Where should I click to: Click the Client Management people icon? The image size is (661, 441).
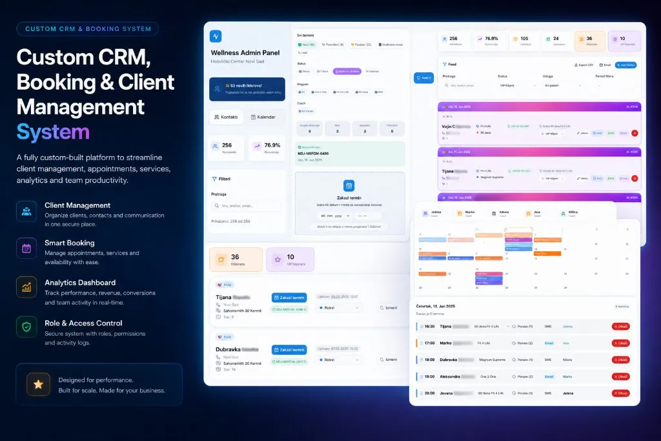(x=26, y=211)
